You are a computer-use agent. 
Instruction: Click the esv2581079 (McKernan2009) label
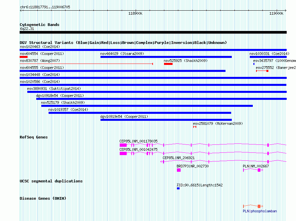[218, 123]
